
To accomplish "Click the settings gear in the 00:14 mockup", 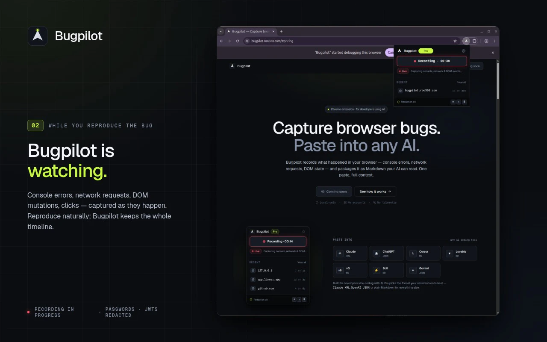I will [304, 231].
